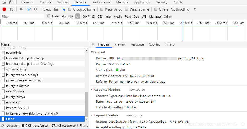Click the Filter text input field

coord(22,16)
